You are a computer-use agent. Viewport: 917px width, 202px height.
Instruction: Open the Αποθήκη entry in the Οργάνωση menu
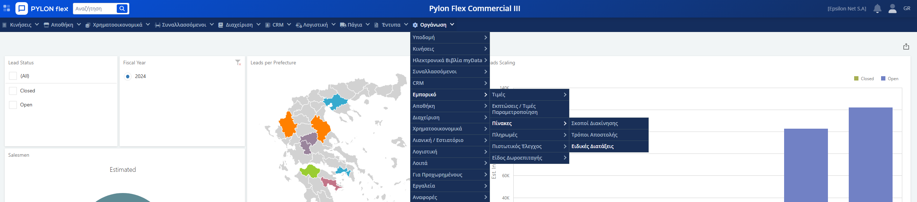tap(450, 106)
